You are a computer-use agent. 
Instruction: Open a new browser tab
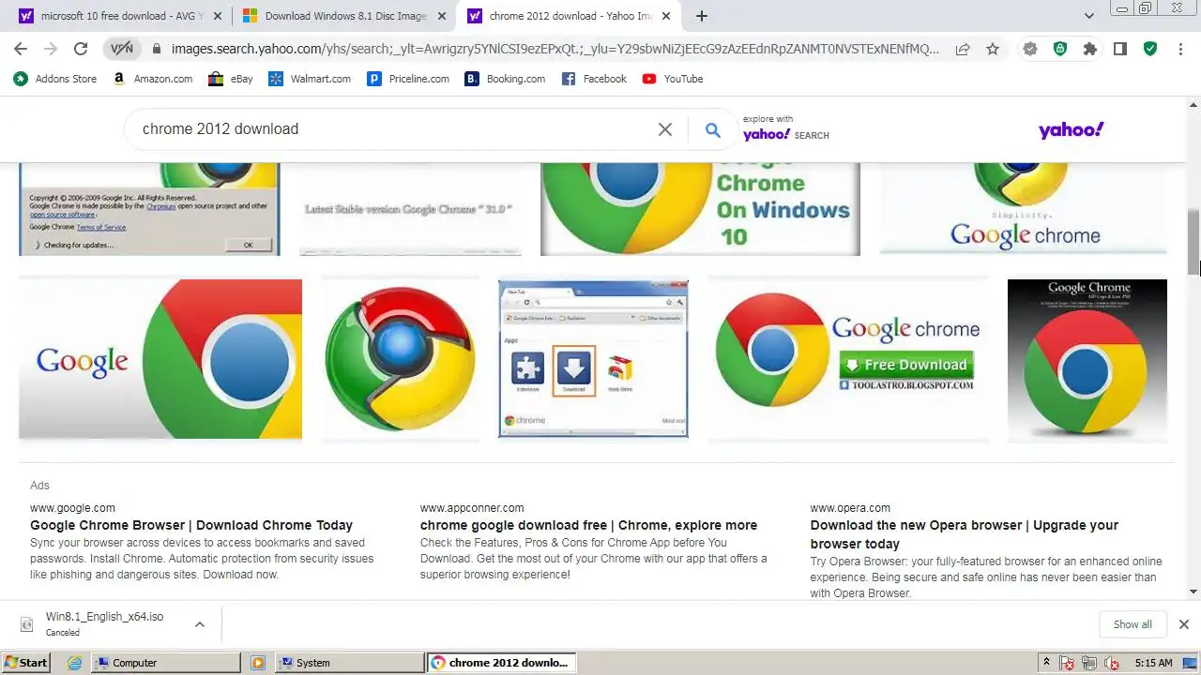[x=701, y=16]
